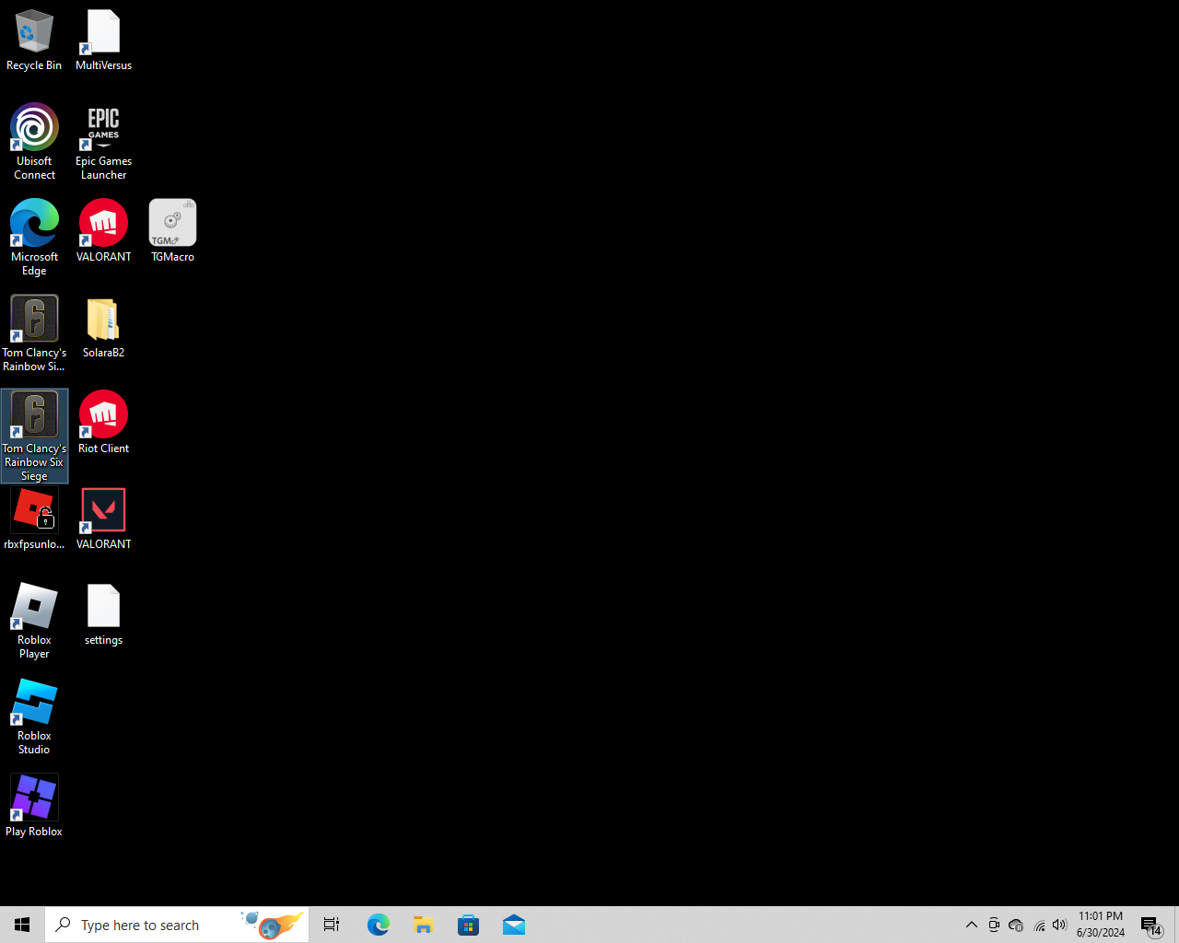Open Task View from the taskbar
Screen dimensions: 1179x943
click(x=332, y=925)
